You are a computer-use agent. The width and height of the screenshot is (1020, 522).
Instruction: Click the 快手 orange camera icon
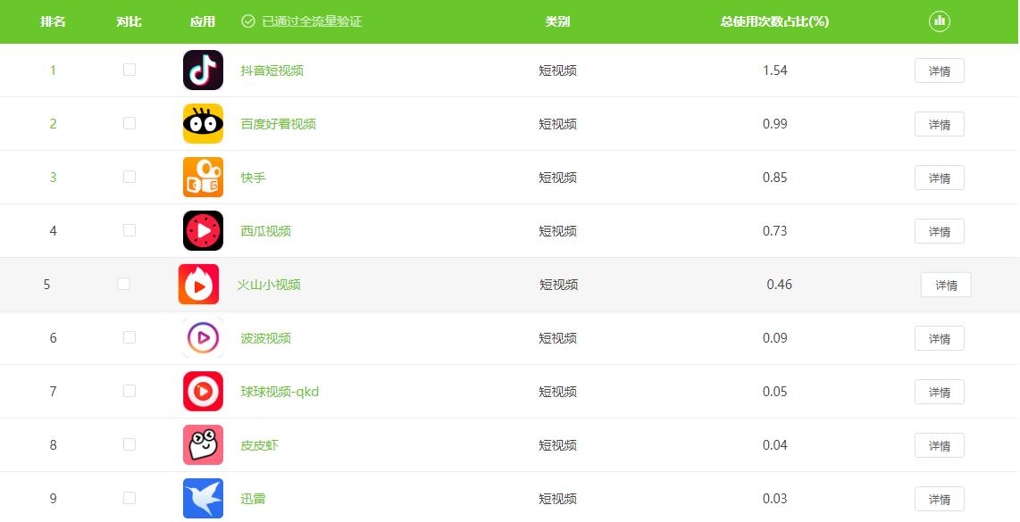pos(203,178)
